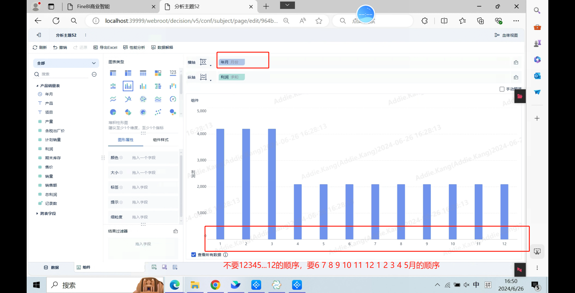The image size is (575, 293).
Task: Select the gauge chart type icon
Action: click(173, 99)
